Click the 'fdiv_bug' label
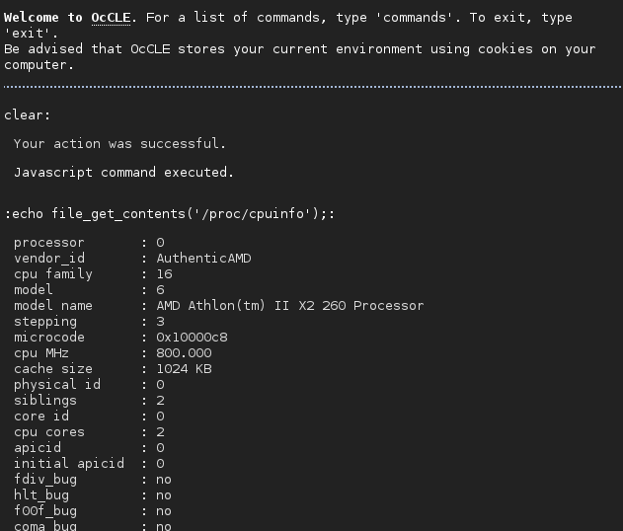 click(44, 480)
